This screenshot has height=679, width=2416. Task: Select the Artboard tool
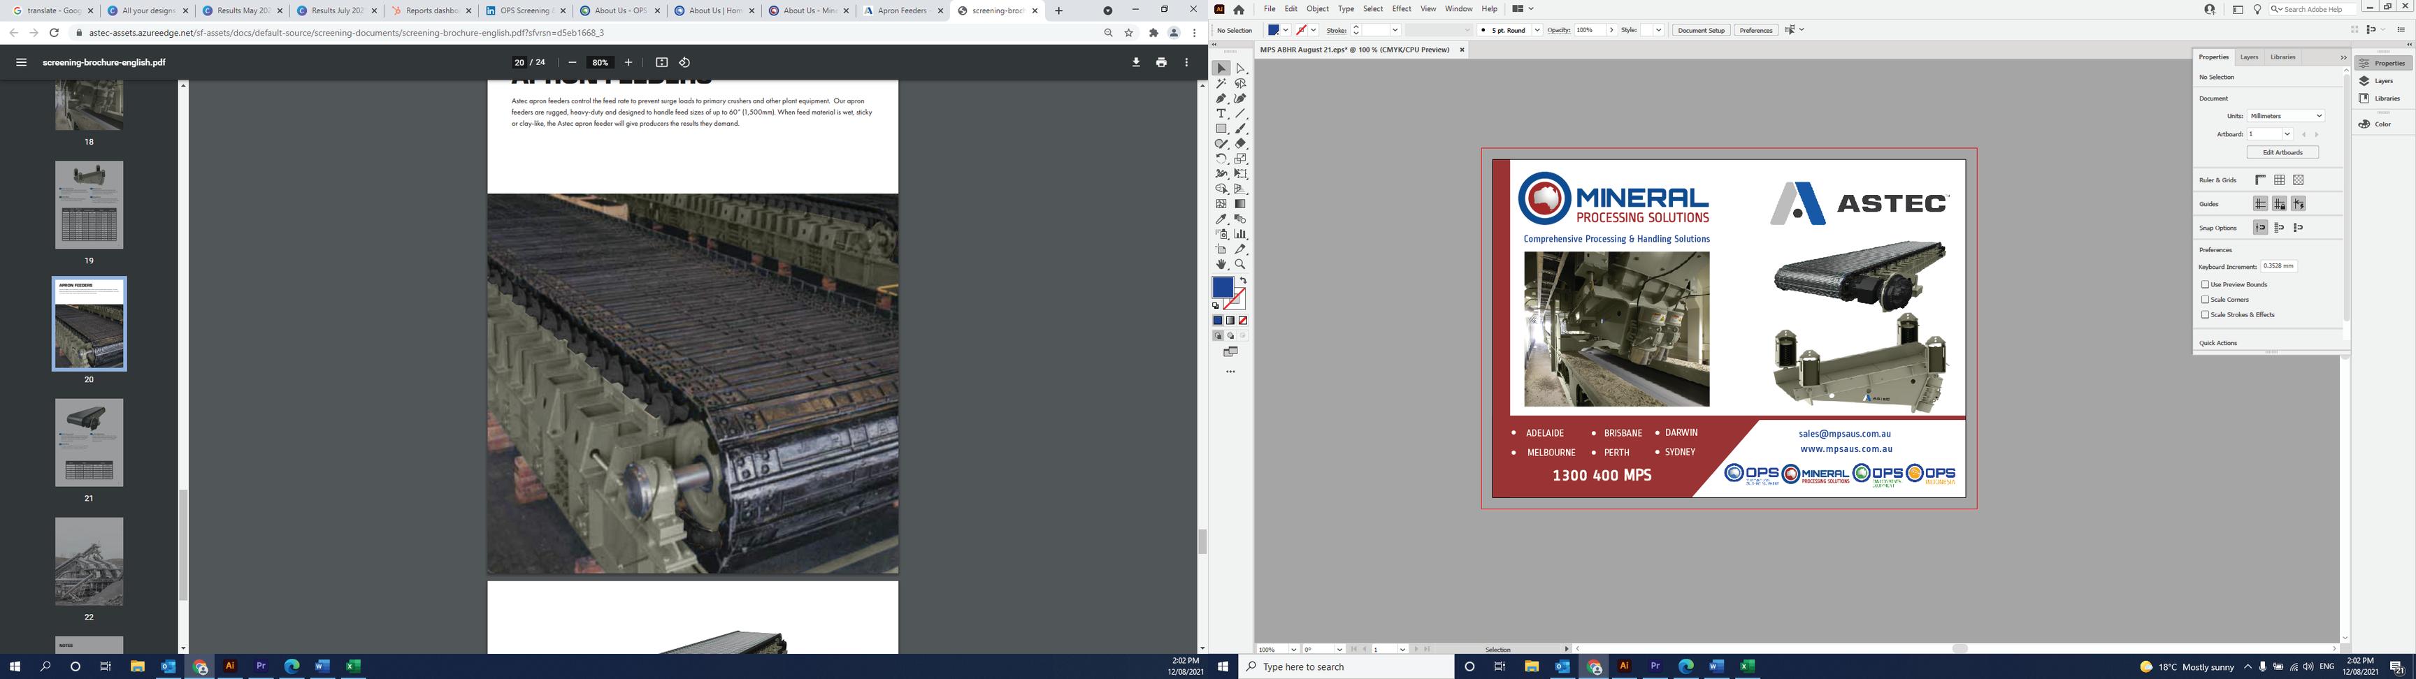pos(1221,249)
